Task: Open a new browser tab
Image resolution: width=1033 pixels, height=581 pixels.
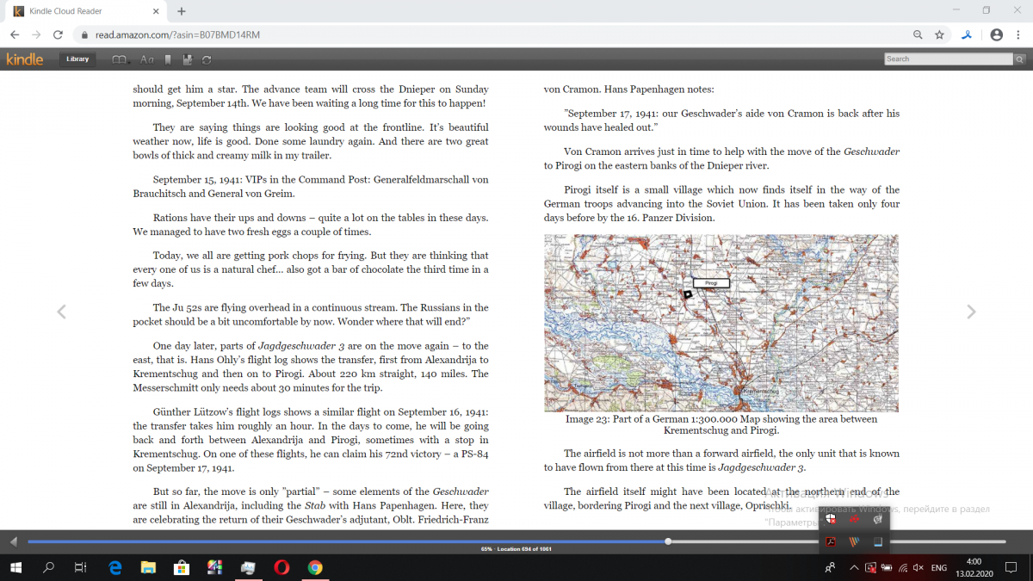Action: coord(182,11)
